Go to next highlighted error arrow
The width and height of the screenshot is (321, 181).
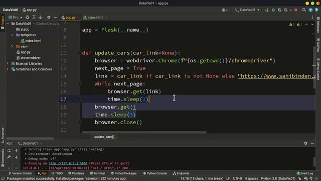pos(312,25)
